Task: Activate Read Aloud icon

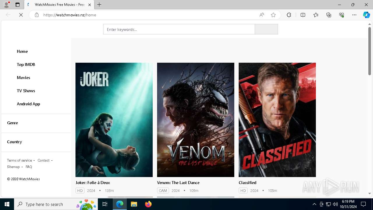Action: tap(262, 15)
